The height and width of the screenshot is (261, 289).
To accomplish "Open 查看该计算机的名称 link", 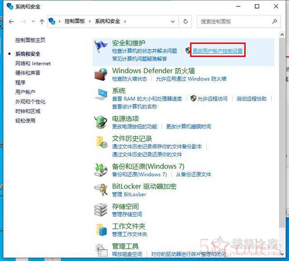I will (x=135, y=106).
